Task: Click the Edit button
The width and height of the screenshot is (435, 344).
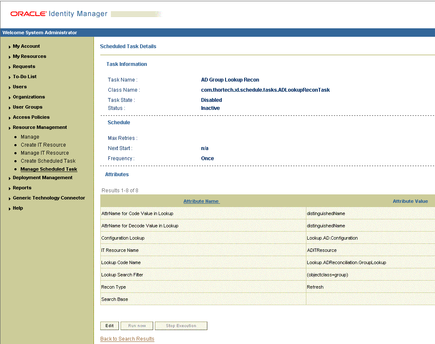Action: tap(110, 326)
